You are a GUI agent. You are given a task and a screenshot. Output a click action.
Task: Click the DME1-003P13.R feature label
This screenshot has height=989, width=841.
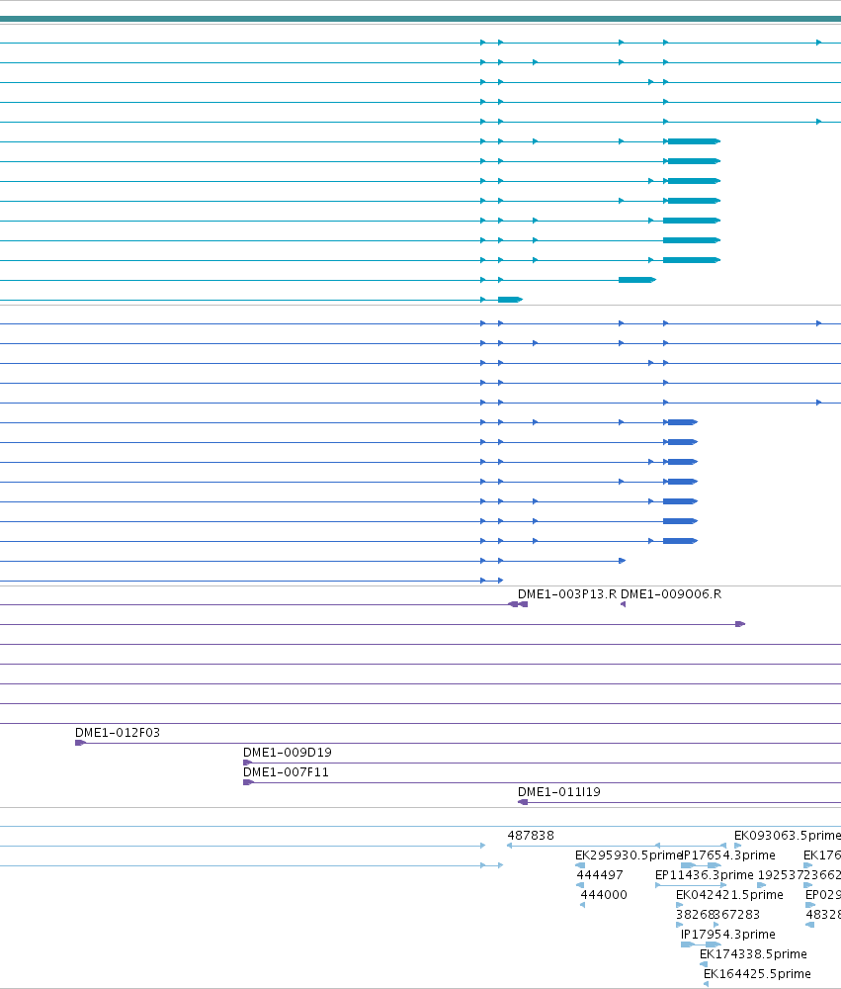point(567,594)
